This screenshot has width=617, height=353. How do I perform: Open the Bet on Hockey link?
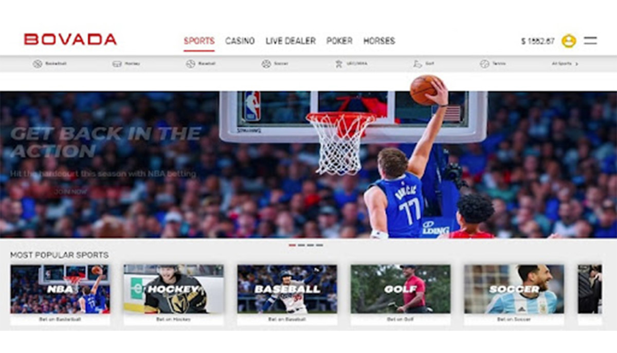click(x=173, y=320)
